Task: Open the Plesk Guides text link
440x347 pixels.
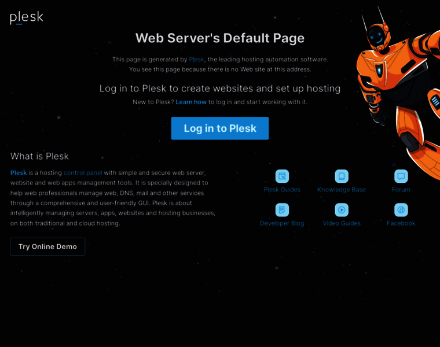Action: point(282,190)
